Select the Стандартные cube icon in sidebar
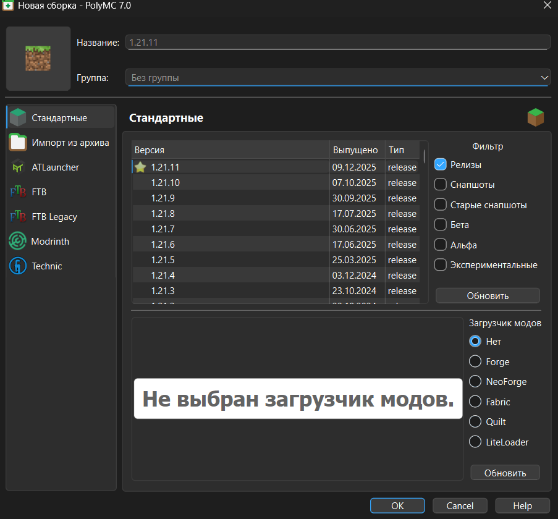Screen dimensions: 558x519 tap(18, 117)
